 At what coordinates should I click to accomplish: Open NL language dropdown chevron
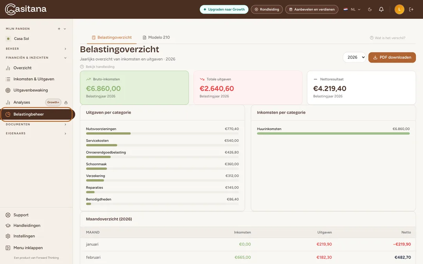(x=359, y=9)
